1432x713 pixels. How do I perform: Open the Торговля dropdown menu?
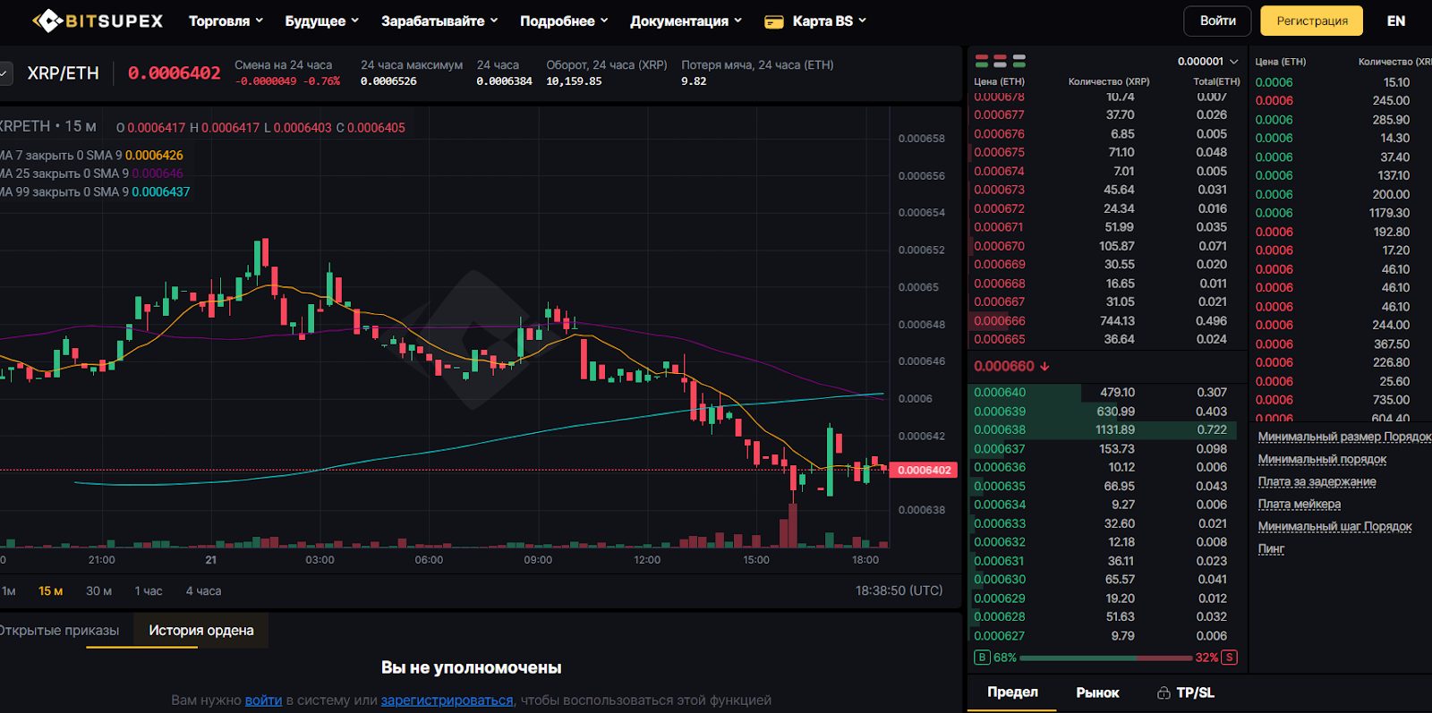tap(226, 21)
